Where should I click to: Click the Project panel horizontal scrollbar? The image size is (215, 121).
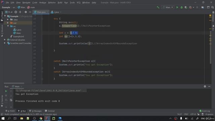click(x=14, y=83)
